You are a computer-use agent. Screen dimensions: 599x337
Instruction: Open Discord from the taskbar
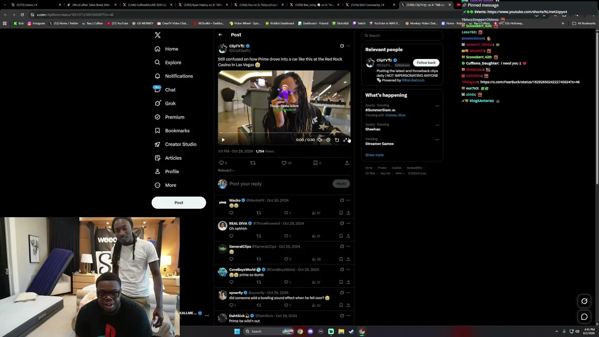point(310,331)
